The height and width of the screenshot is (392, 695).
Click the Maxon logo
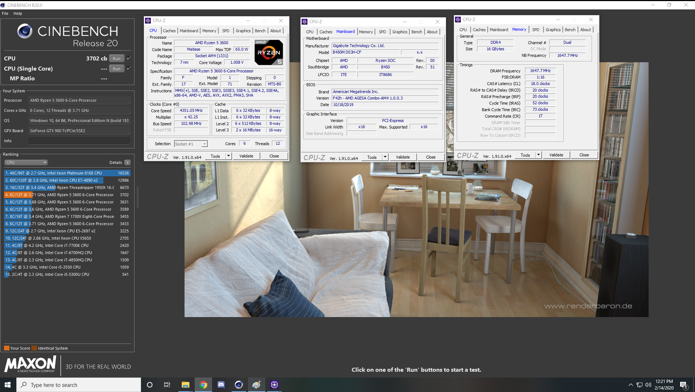click(x=30, y=364)
